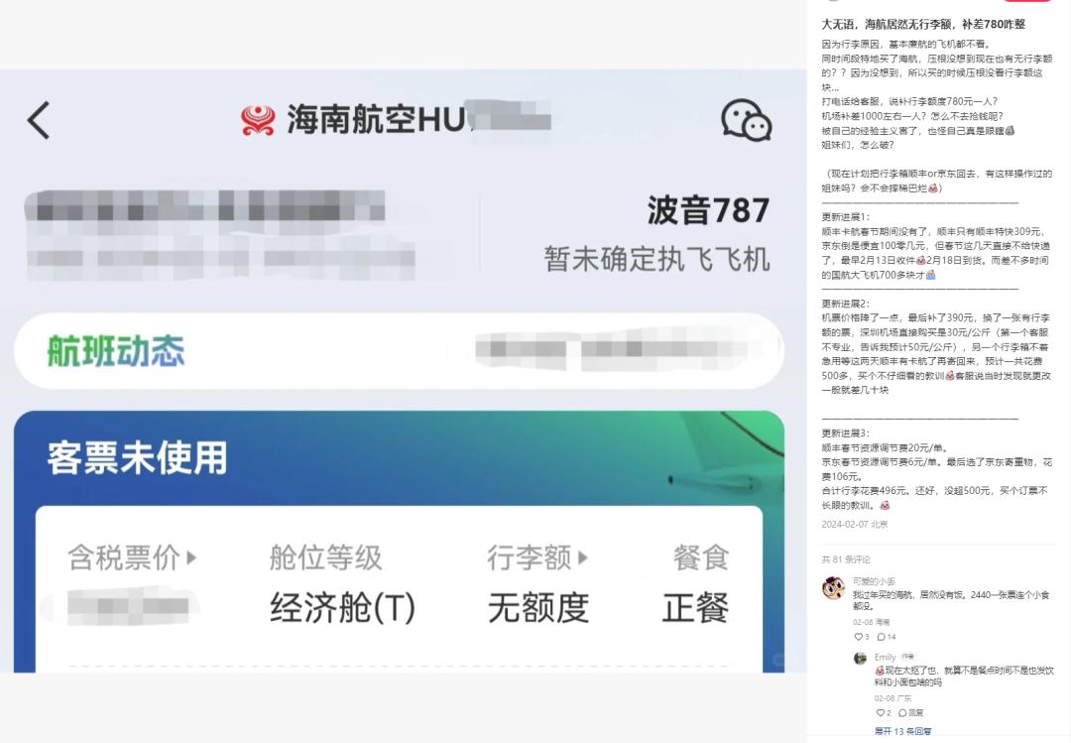
Task: Tap the back arrow in flight header
Action: (39, 120)
